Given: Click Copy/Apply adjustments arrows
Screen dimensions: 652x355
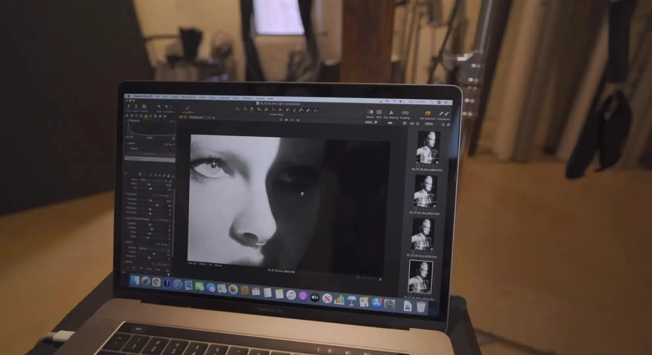Looking at the screenshot, I should click(443, 114).
